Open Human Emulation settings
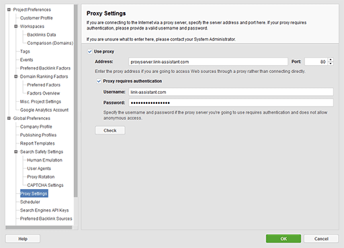The height and width of the screenshot is (248, 344). pyautogui.click(x=44, y=160)
